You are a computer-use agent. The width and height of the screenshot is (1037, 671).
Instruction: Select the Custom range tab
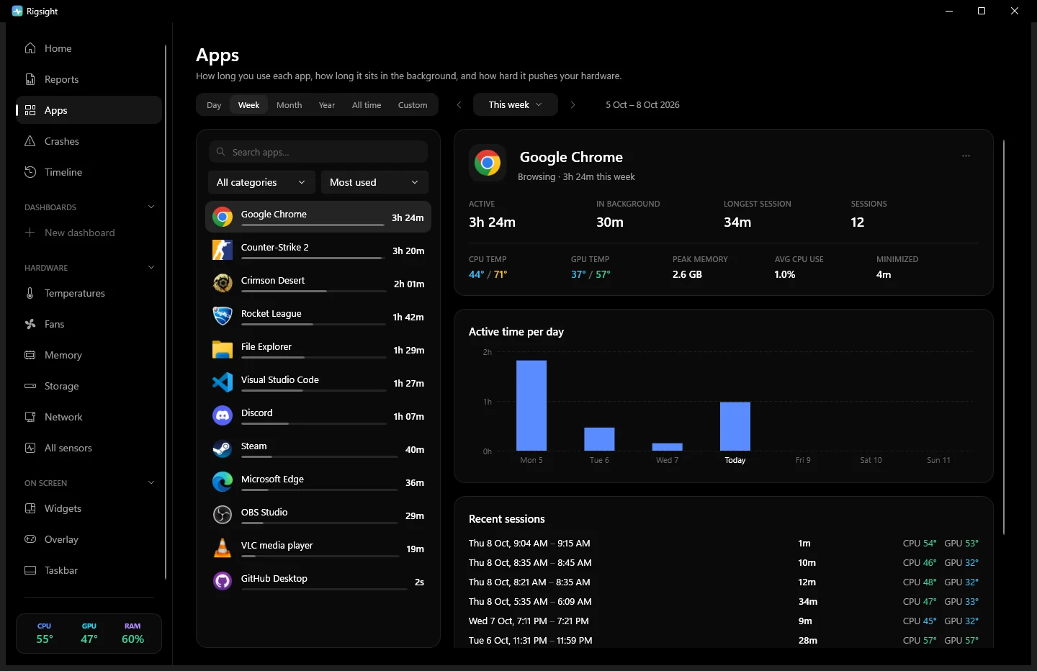tap(413, 105)
